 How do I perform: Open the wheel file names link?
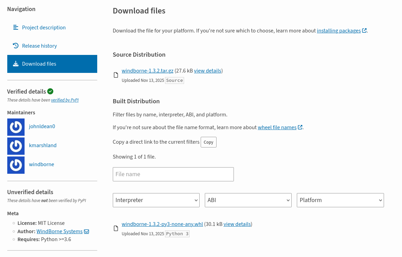pos(277,127)
